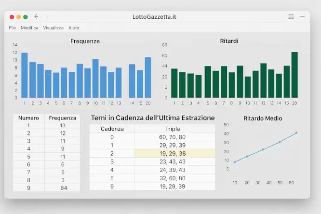The image size is (321, 214).
Task: Click the Tripla column header
Action: pyautogui.click(x=174, y=129)
